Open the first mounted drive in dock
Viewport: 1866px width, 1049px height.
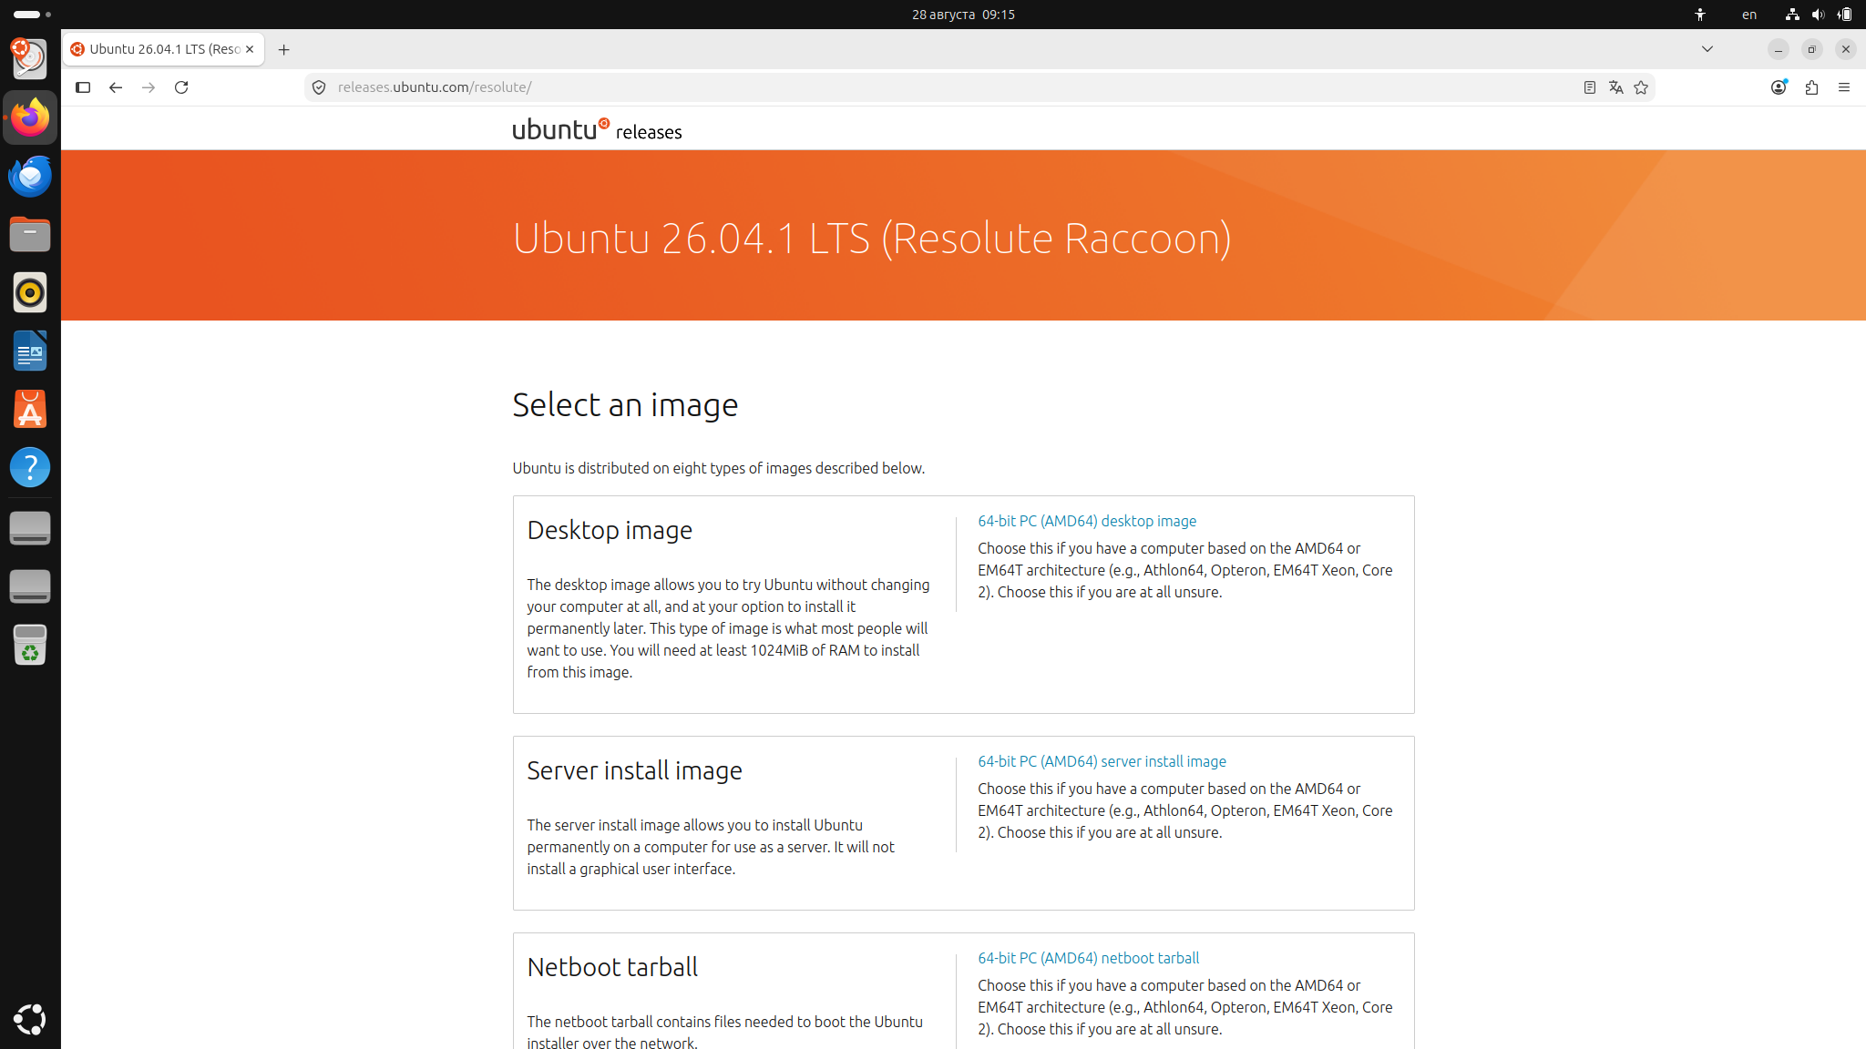[x=30, y=529]
